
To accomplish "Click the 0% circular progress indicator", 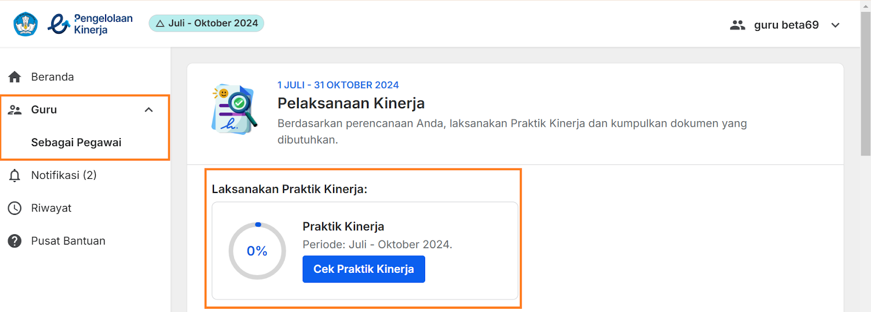I will point(257,251).
